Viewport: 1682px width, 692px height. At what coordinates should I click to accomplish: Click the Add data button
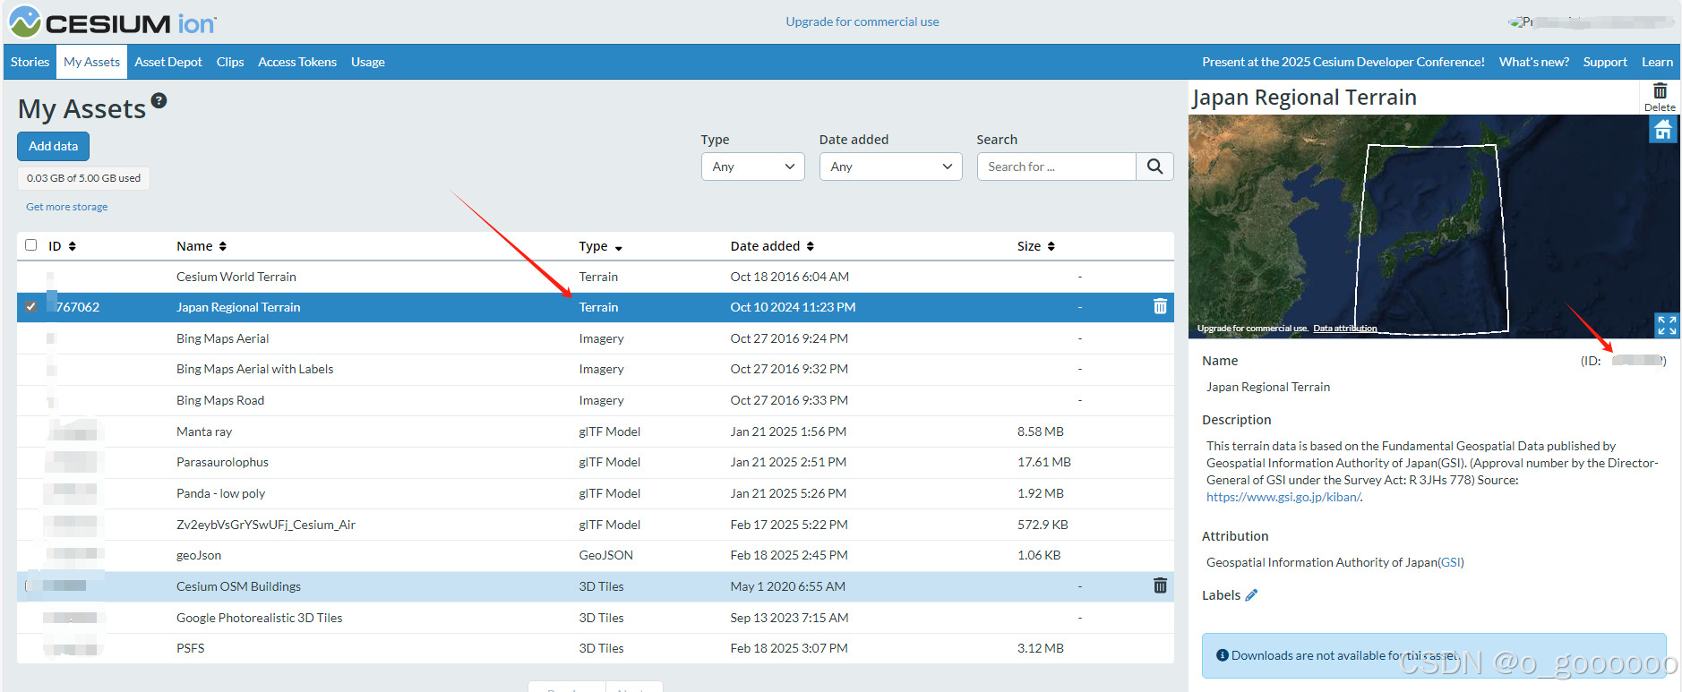click(x=54, y=146)
